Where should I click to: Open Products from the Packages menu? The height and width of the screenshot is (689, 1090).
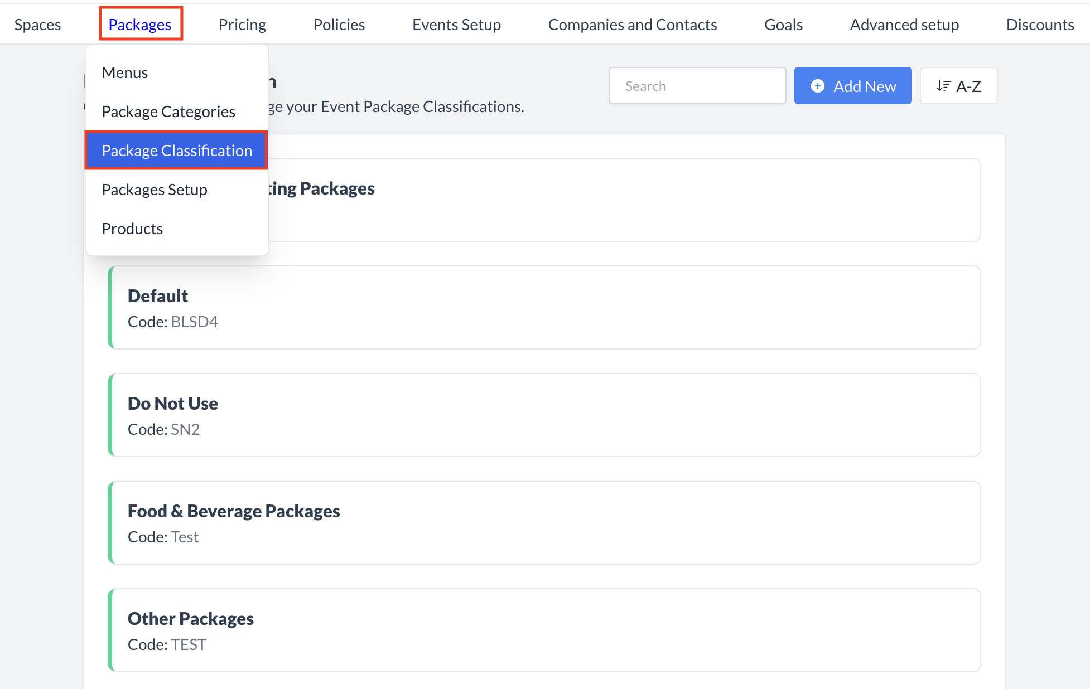pos(132,229)
